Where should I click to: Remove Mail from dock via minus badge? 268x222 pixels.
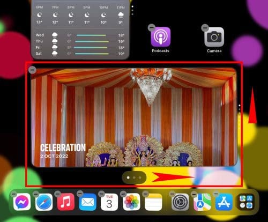click(x=80, y=194)
